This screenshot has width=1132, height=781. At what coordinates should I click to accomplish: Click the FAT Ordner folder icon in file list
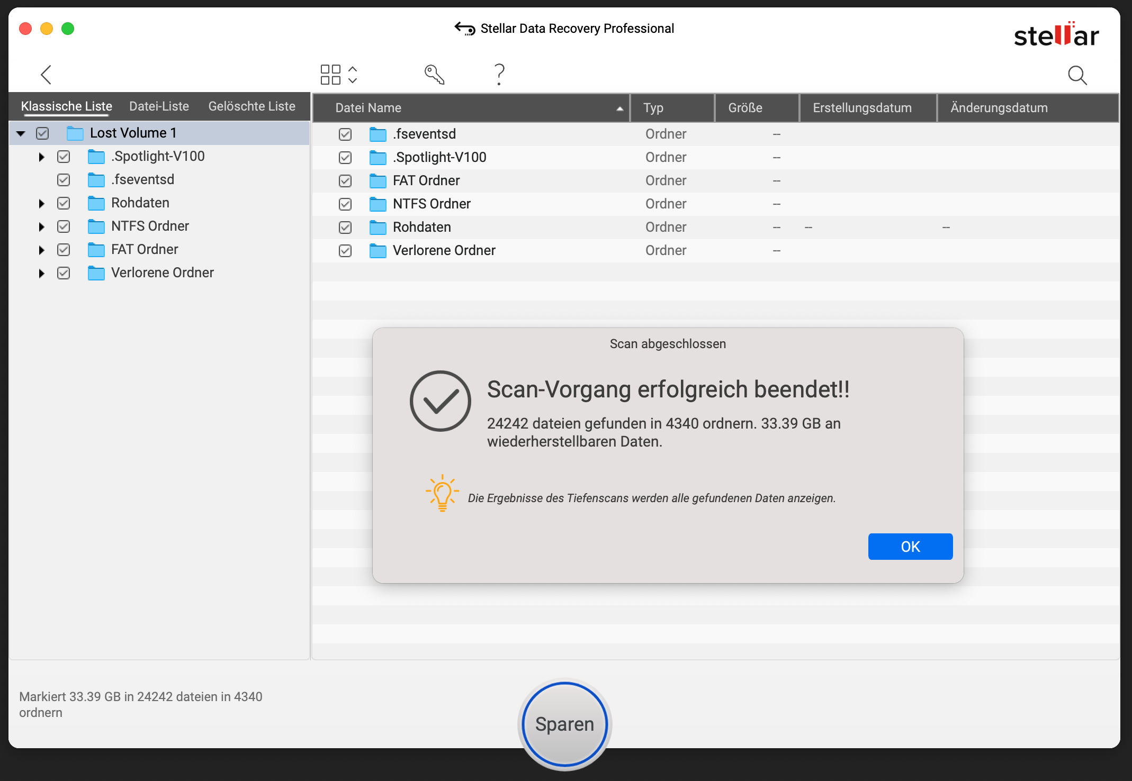click(378, 181)
